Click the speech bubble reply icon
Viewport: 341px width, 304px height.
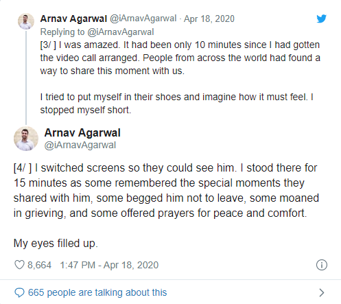[x=19, y=292]
